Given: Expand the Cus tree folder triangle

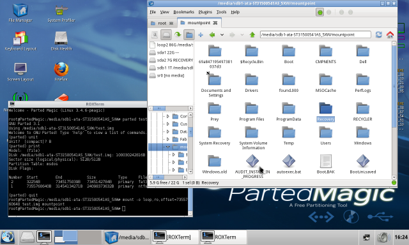Looking at the screenshot, I should (167, 124).
